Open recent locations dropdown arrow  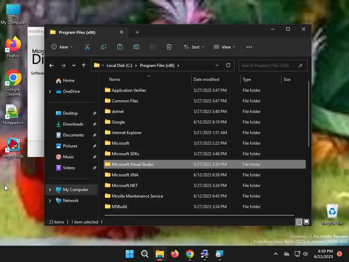point(74,65)
